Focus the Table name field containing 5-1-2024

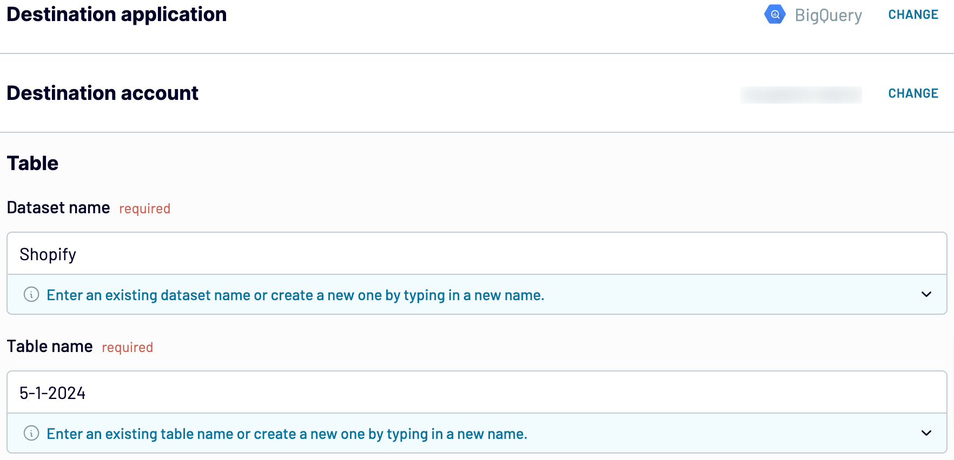tap(476, 393)
